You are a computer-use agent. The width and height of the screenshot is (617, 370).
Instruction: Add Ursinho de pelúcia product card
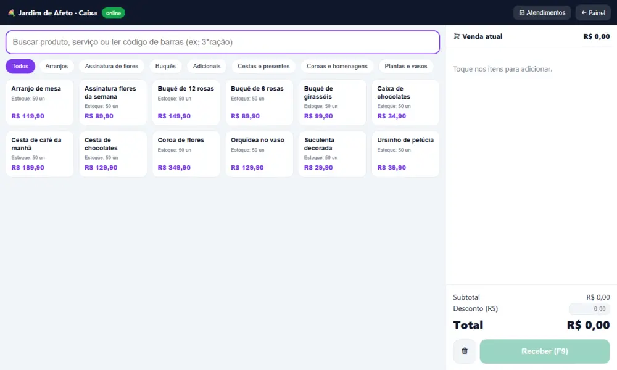[x=405, y=154]
